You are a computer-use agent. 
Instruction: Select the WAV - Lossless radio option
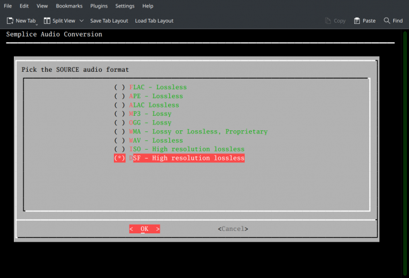[x=120, y=140]
